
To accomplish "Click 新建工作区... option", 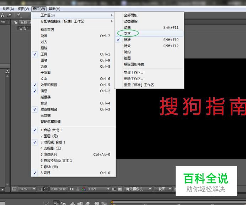I will tap(149, 72).
